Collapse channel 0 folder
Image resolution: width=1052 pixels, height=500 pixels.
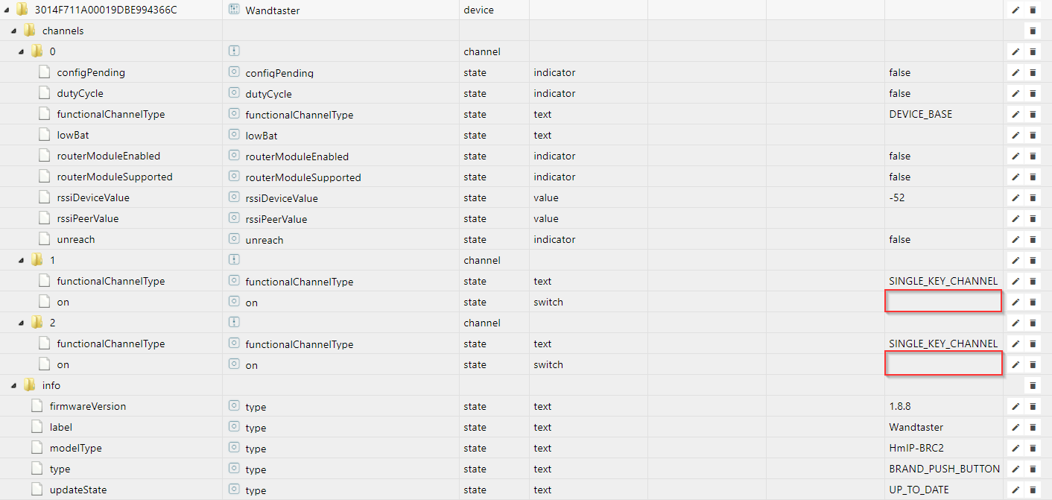(x=22, y=52)
